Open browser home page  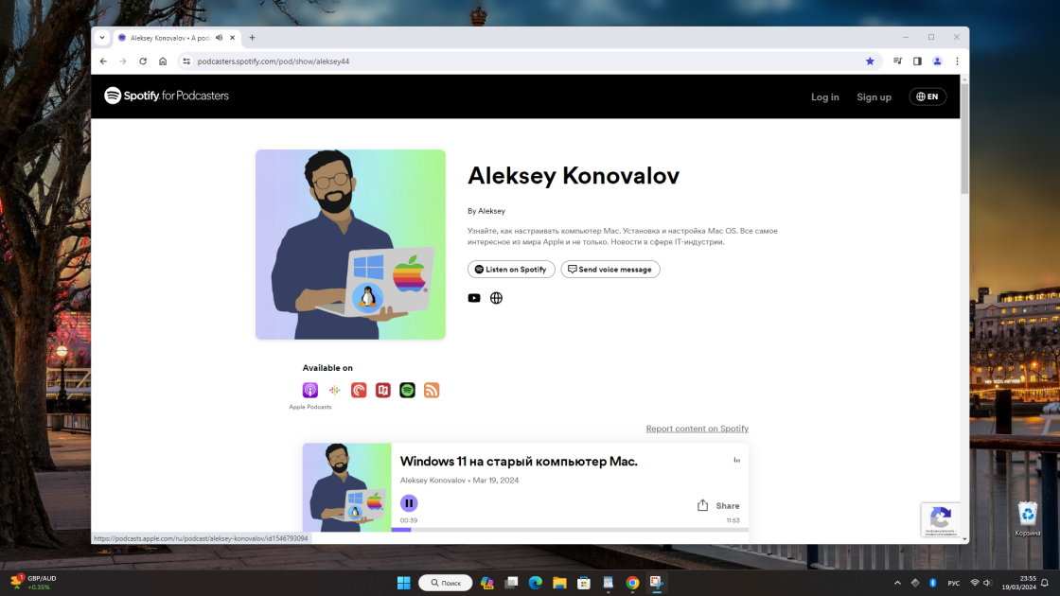pos(163,61)
